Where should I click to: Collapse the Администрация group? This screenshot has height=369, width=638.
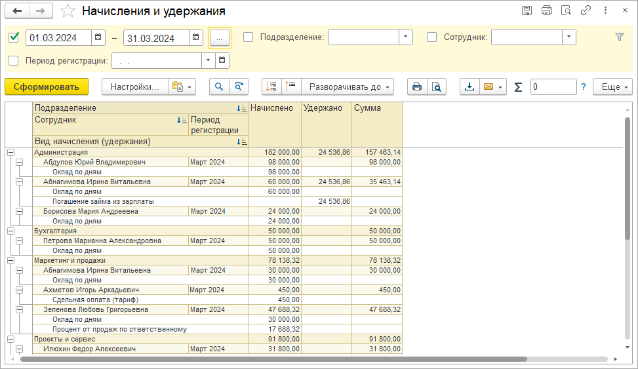10,152
